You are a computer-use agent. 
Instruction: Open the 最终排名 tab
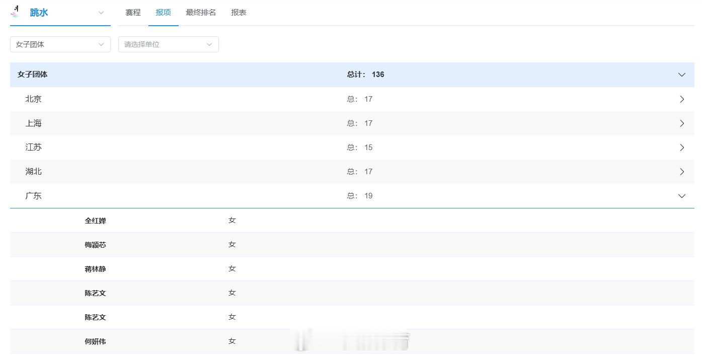(x=201, y=13)
